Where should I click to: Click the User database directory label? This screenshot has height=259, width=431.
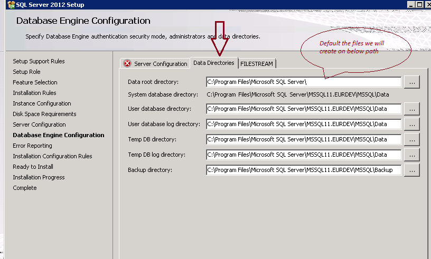click(x=160, y=109)
